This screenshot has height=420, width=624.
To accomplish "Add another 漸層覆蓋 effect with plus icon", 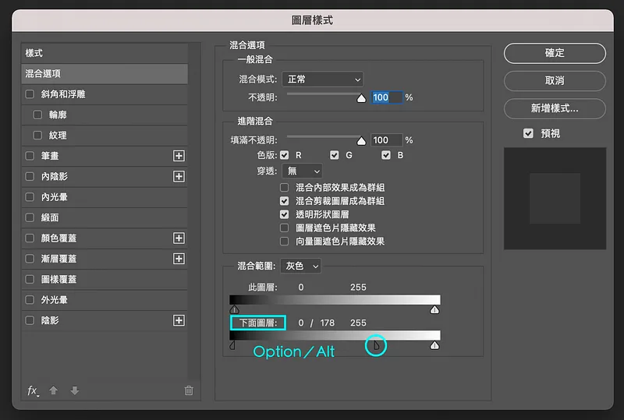I will pyautogui.click(x=179, y=259).
